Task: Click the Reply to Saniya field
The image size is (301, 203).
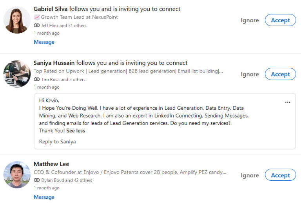Action: coord(58,142)
